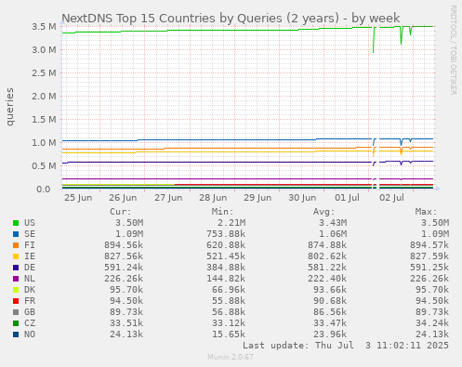Click the 'DK' country label in legend
The height and width of the screenshot is (367, 462).
click(30, 290)
